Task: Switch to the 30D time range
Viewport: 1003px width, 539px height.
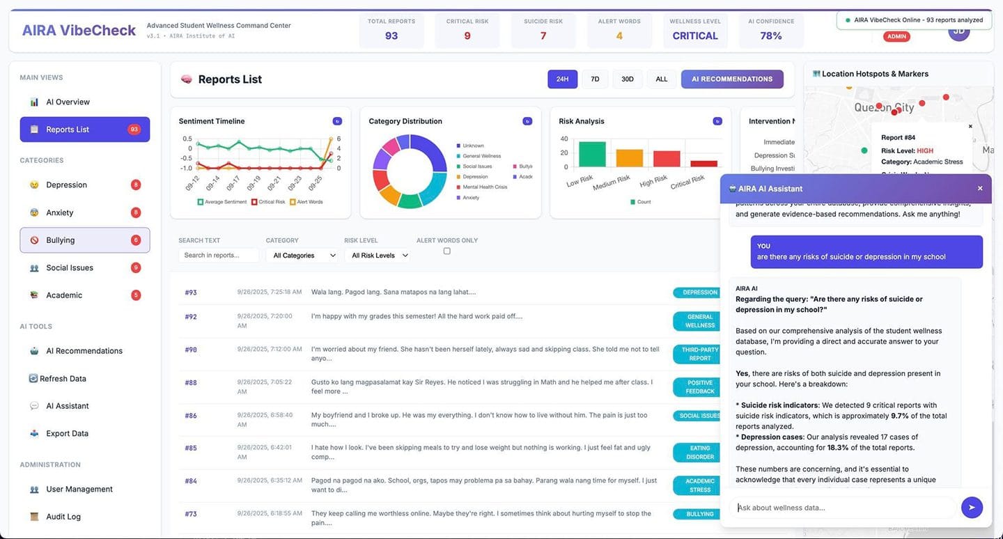Action: (x=628, y=79)
